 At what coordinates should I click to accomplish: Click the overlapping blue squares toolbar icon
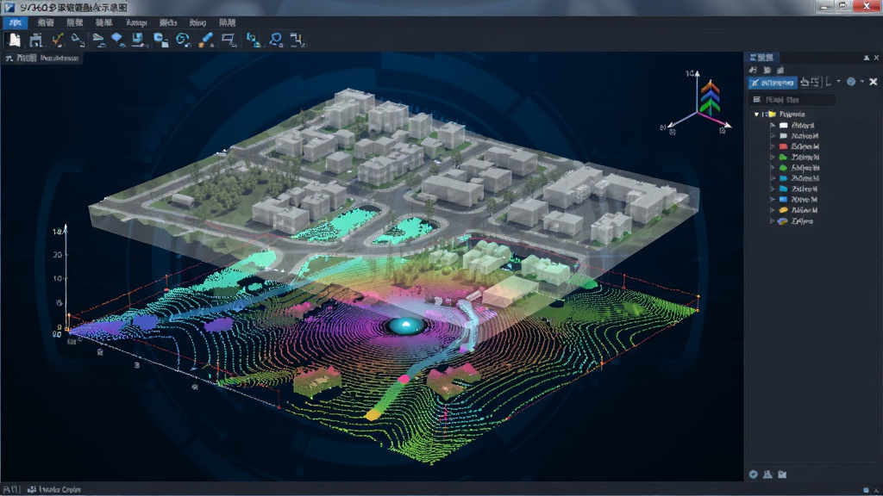(x=161, y=40)
